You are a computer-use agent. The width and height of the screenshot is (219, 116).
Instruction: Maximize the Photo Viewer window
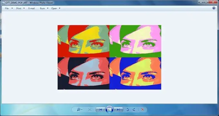(x=206, y=2)
